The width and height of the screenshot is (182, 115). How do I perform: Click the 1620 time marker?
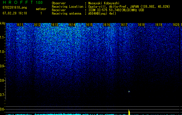(176, 25)
